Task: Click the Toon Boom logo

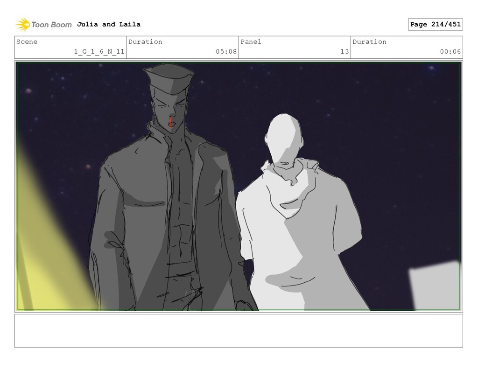Action: 44,24
